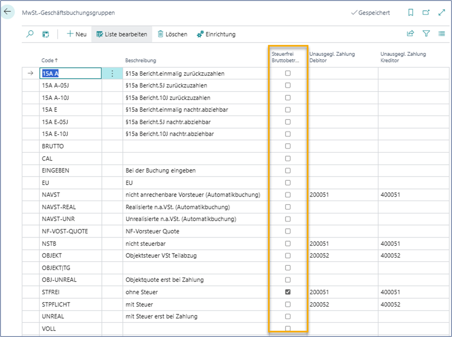Toggle the list view layout icon
This screenshot has height=337, width=452.
441,34
